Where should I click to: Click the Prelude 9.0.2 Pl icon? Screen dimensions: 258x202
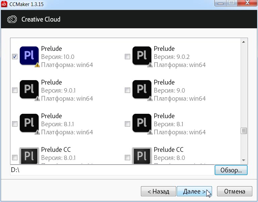click(x=142, y=56)
